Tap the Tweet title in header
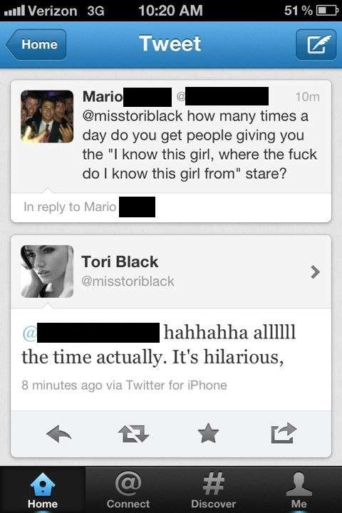 tap(170, 43)
